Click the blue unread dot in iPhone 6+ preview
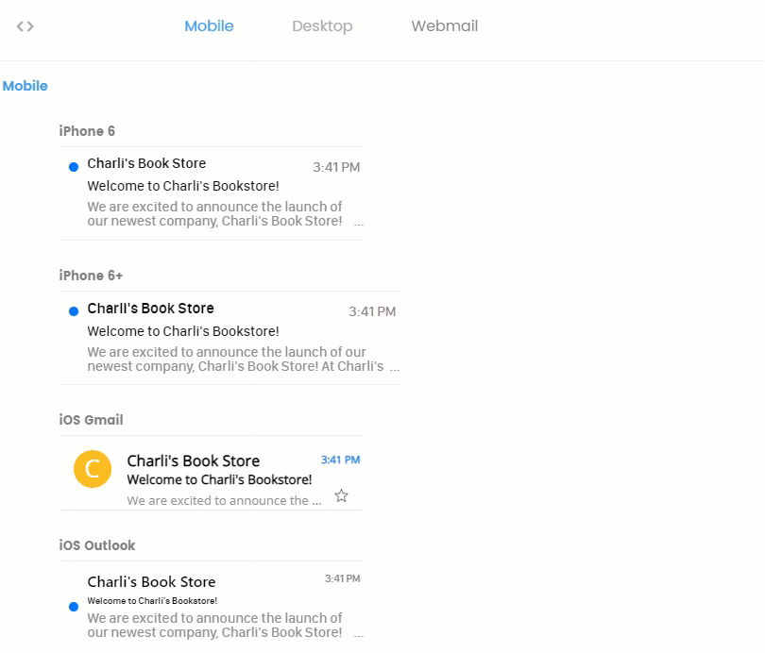This screenshot has height=653, width=765. point(74,311)
